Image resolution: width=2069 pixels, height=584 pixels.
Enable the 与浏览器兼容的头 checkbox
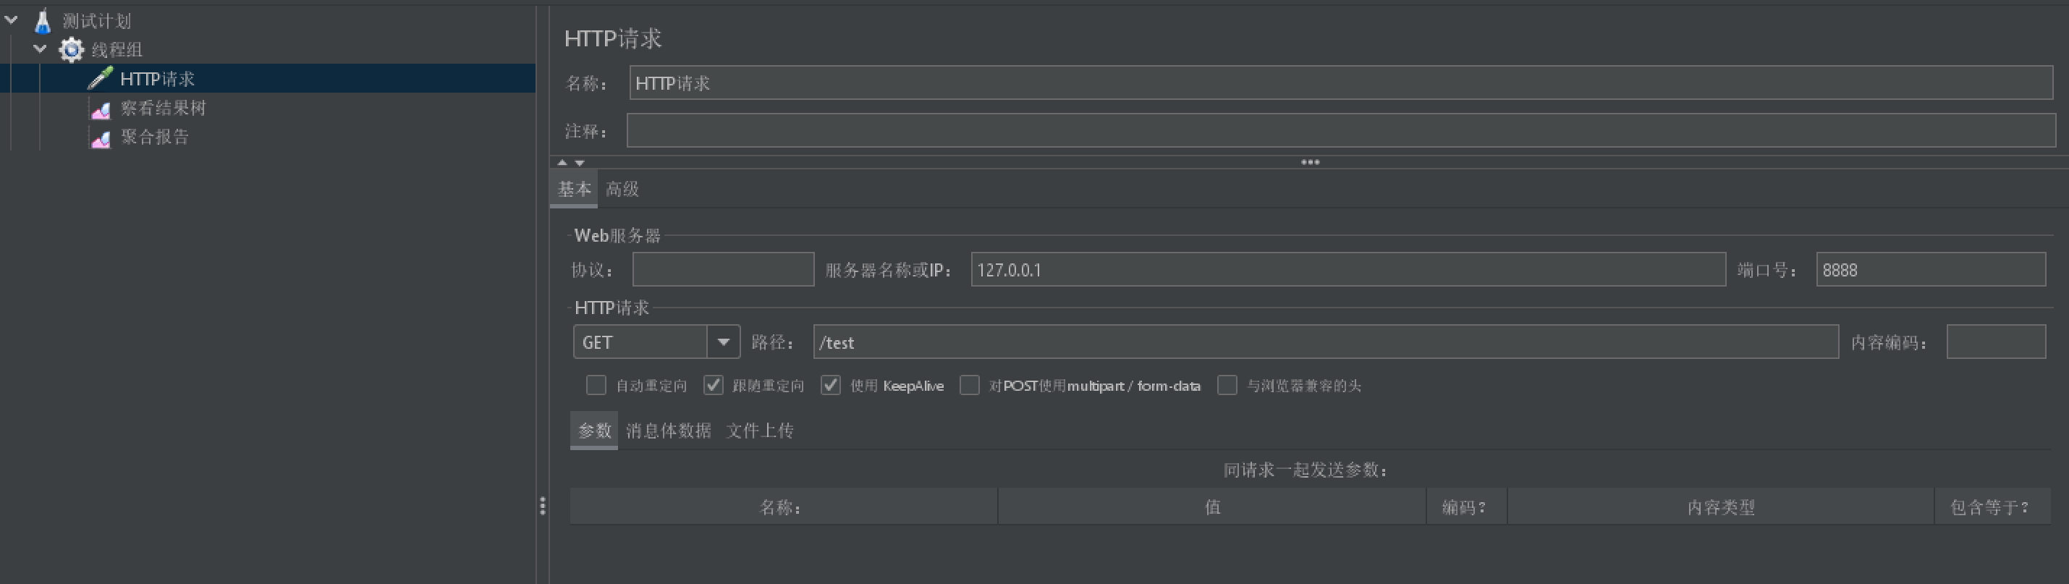point(1227,385)
